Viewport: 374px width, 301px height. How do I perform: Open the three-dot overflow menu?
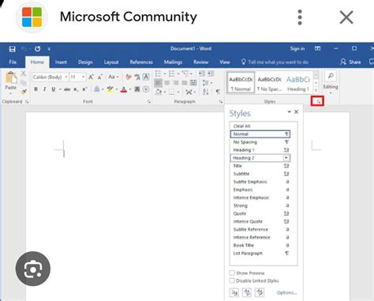pyautogui.click(x=300, y=17)
